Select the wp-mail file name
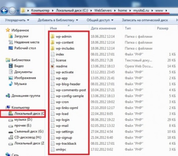 (62, 126)
